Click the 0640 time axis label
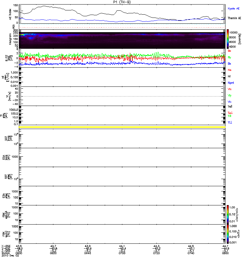The width and height of the screenshot is (244, 260). click(x=88, y=253)
